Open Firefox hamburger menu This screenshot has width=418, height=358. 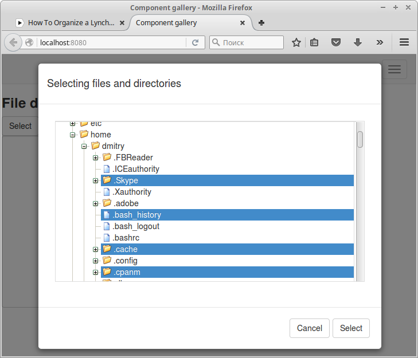pyautogui.click(x=404, y=42)
